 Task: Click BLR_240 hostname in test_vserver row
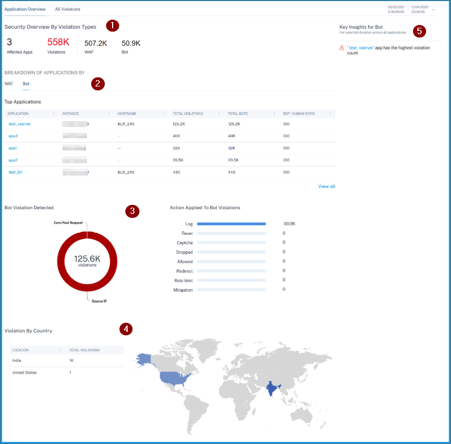126,124
